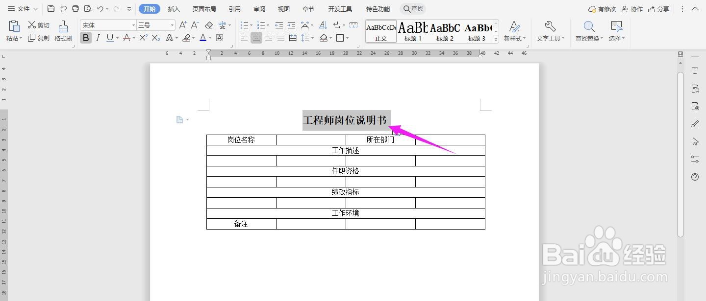Click the 分享 share button

click(658, 9)
